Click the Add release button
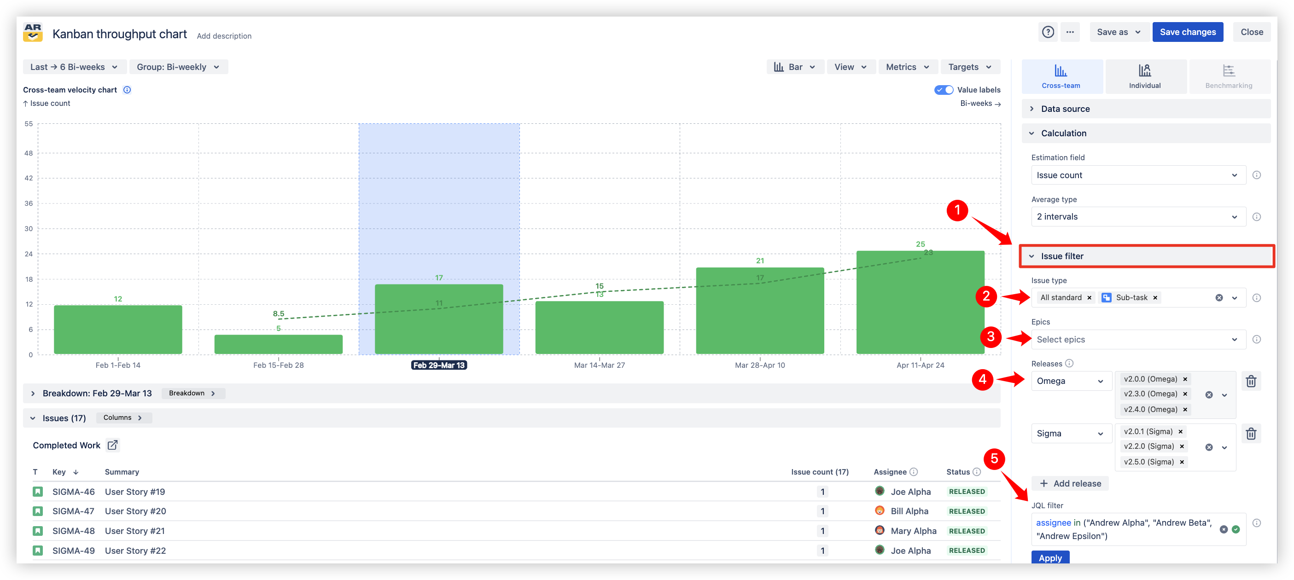 [1070, 484]
